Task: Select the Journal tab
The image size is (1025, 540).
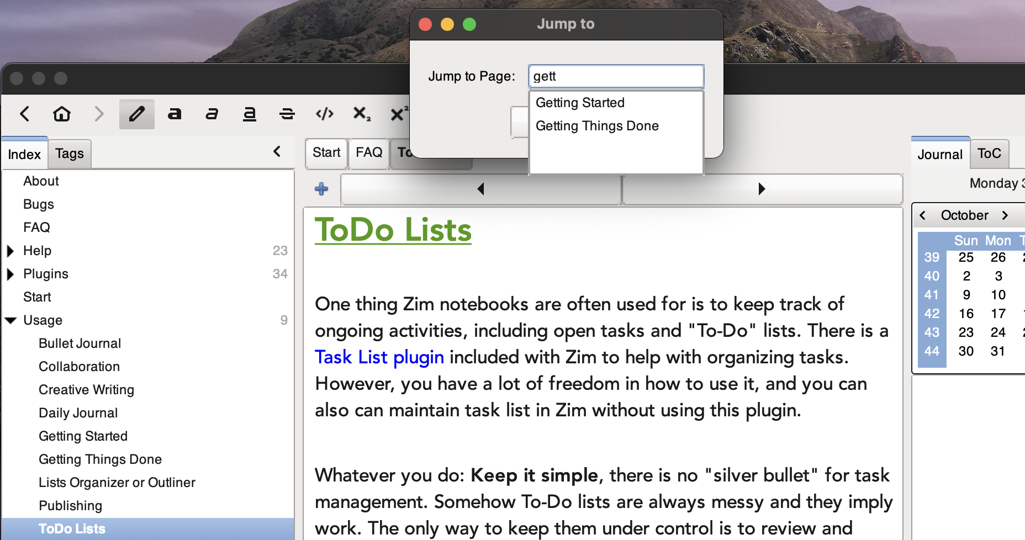Action: tap(940, 154)
